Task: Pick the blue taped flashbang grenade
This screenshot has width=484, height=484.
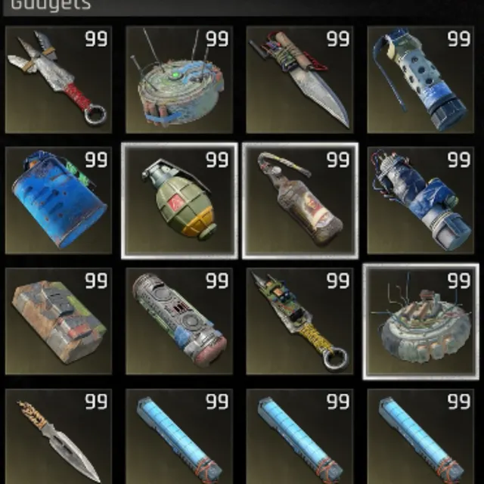Action: point(420,200)
